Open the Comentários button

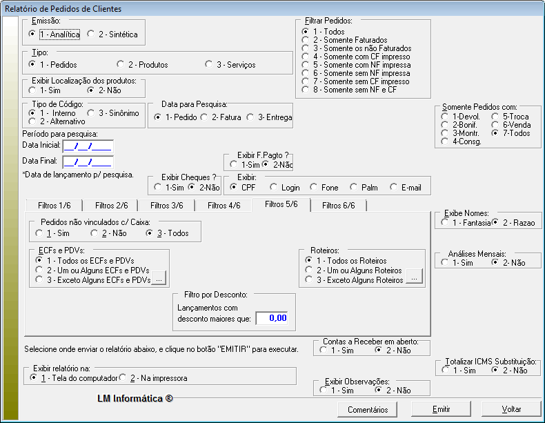tap(368, 409)
